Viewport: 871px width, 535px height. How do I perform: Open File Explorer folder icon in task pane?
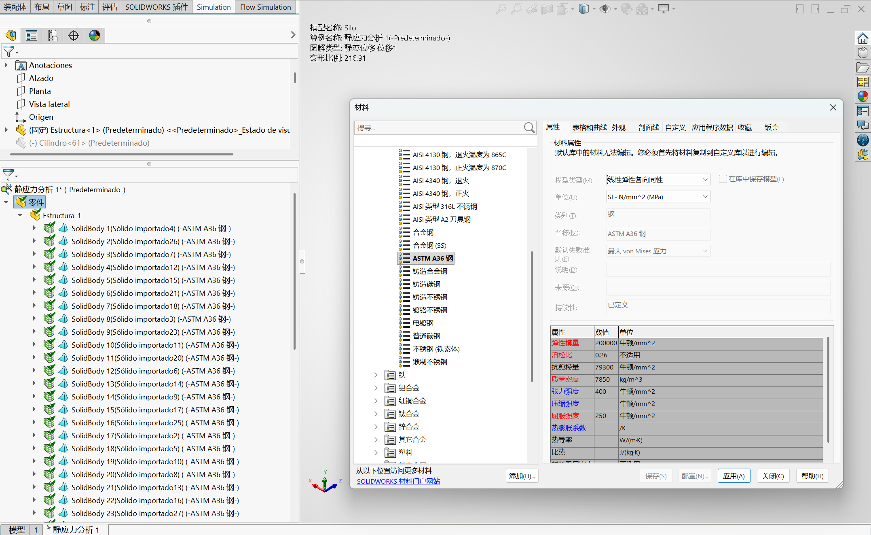pos(863,68)
